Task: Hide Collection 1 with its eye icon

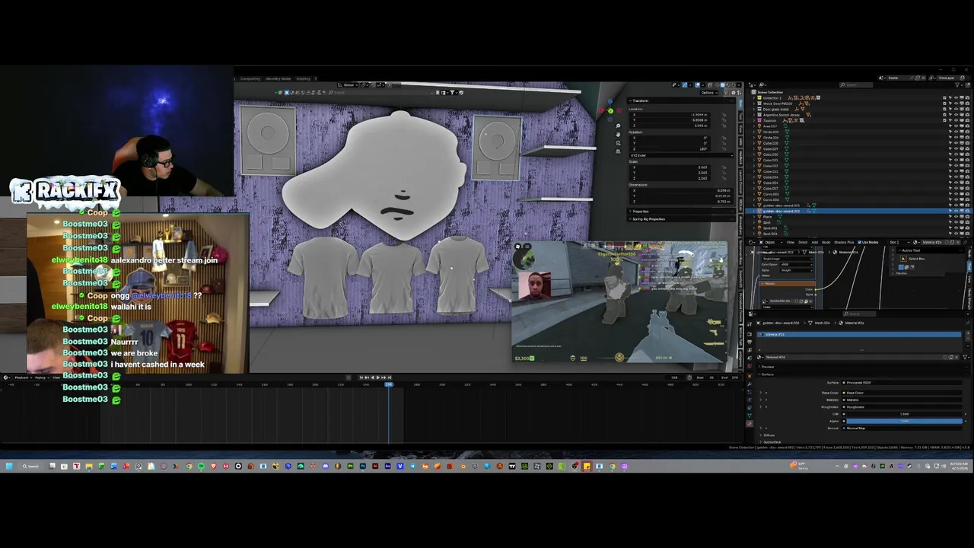Action: click(956, 98)
